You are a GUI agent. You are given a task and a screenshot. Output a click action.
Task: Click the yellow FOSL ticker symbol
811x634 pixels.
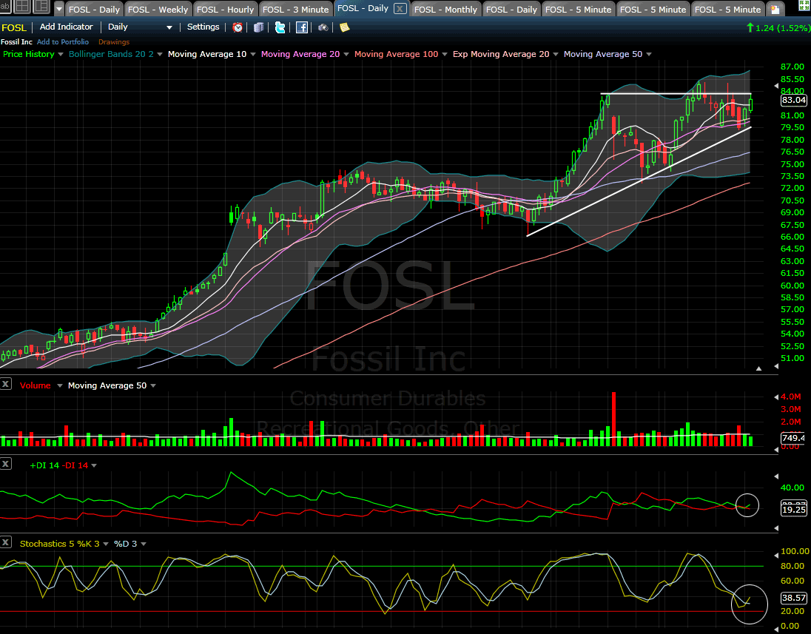coord(14,27)
